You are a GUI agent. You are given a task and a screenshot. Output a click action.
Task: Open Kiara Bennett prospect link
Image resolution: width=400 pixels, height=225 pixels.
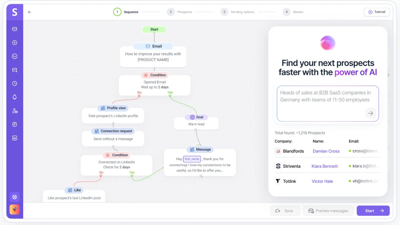coord(325,166)
